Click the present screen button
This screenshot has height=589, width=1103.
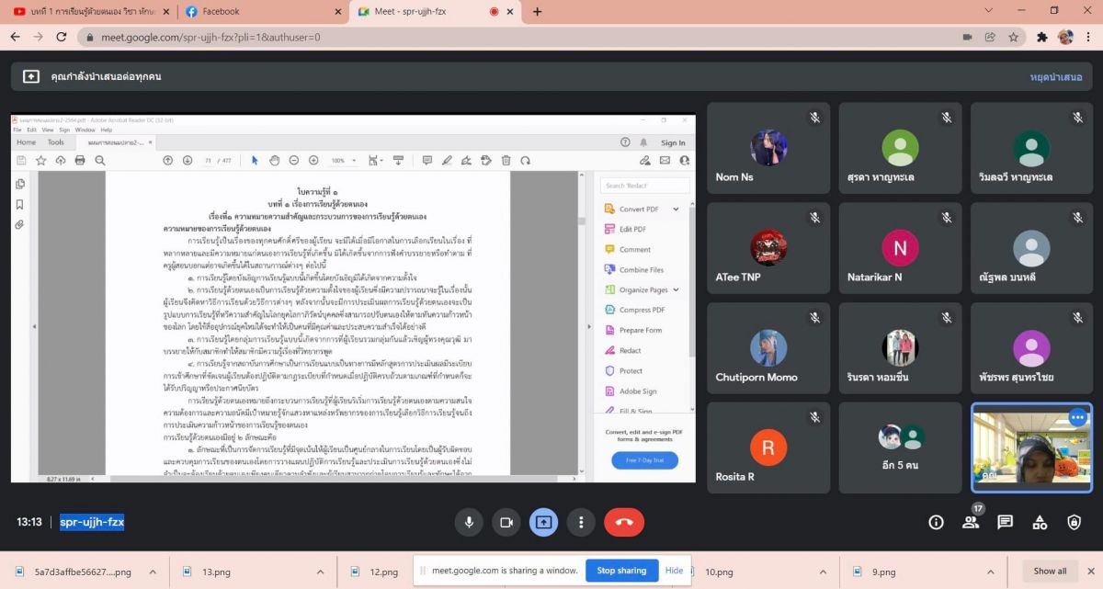tap(543, 522)
